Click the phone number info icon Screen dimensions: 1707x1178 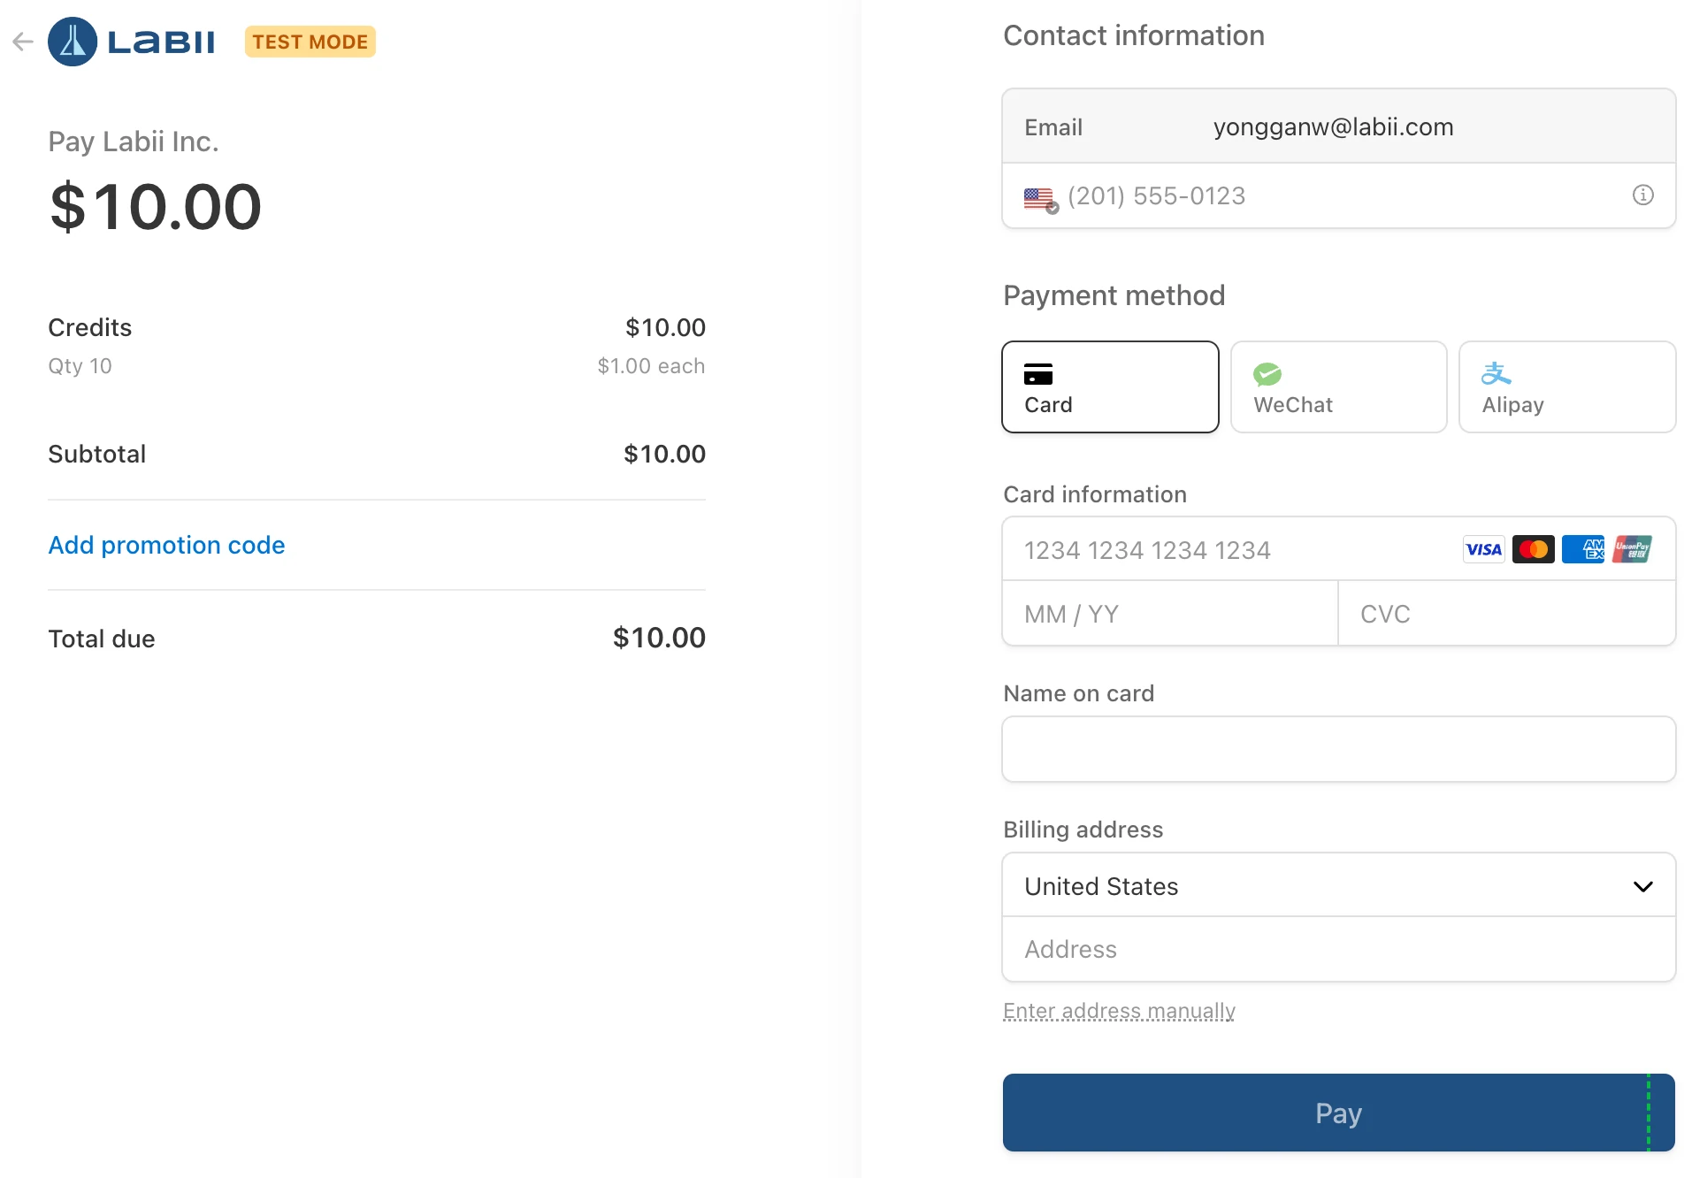tap(1642, 195)
